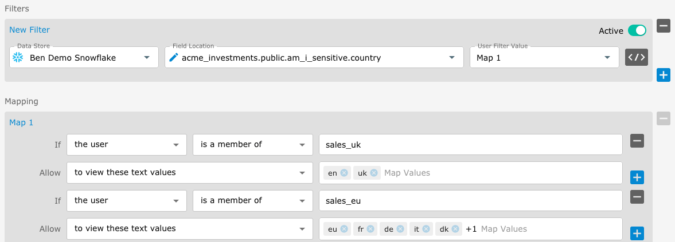
Task: Remove the 'en' map value chip
Action: [x=344, y=173]
